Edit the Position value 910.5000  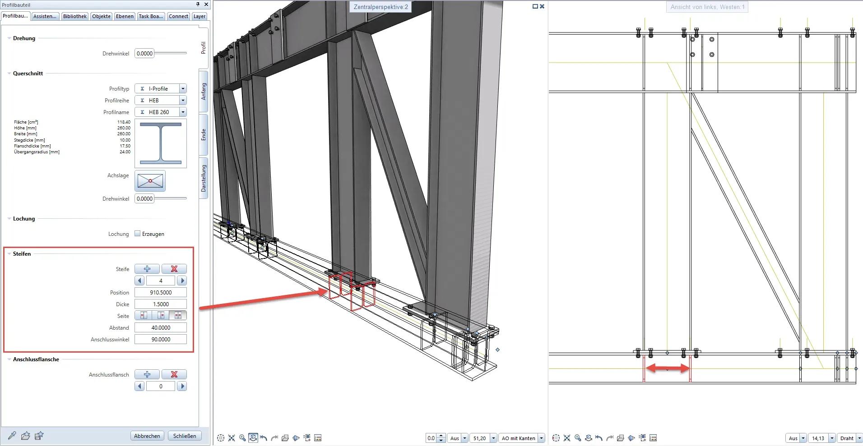pos(161,292)
